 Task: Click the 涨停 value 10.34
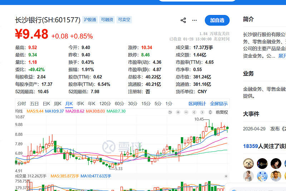pyautogui.click(x=147, y=47)
